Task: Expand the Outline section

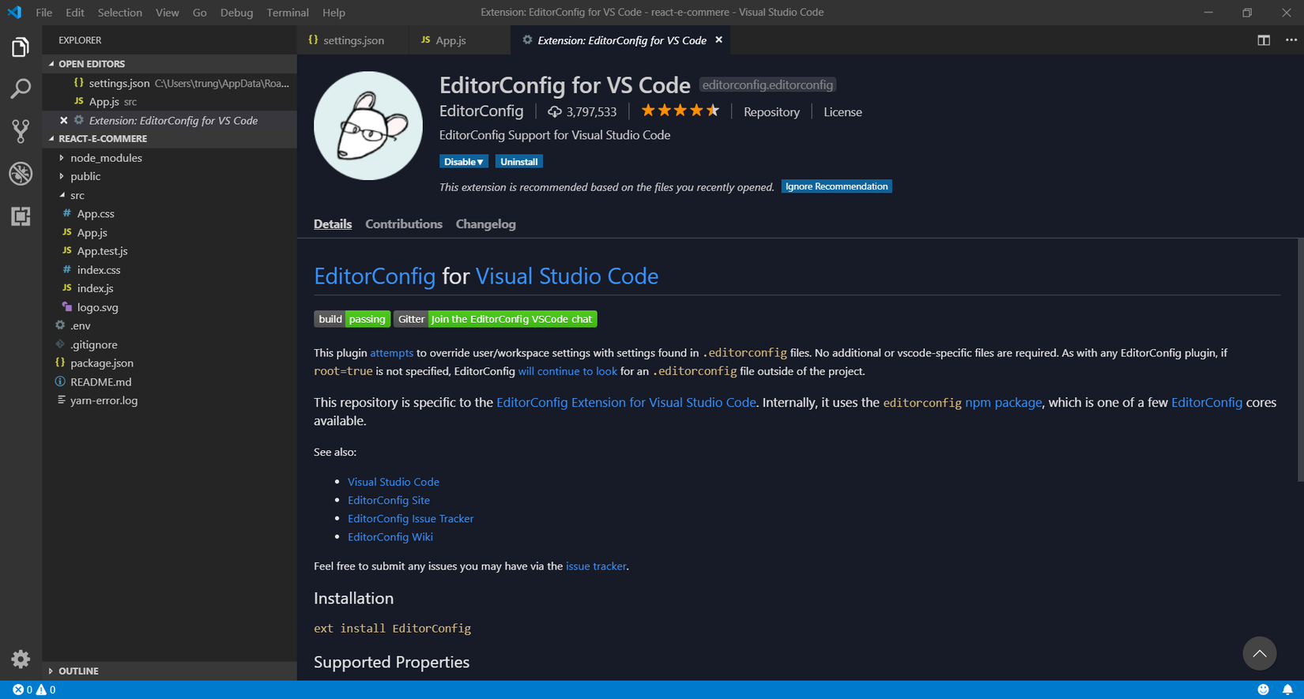Action: 51,671
